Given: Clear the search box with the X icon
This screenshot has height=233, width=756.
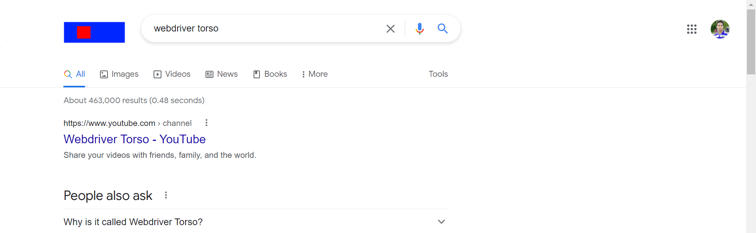Looking at the screenshot, I should click(390, 29).
